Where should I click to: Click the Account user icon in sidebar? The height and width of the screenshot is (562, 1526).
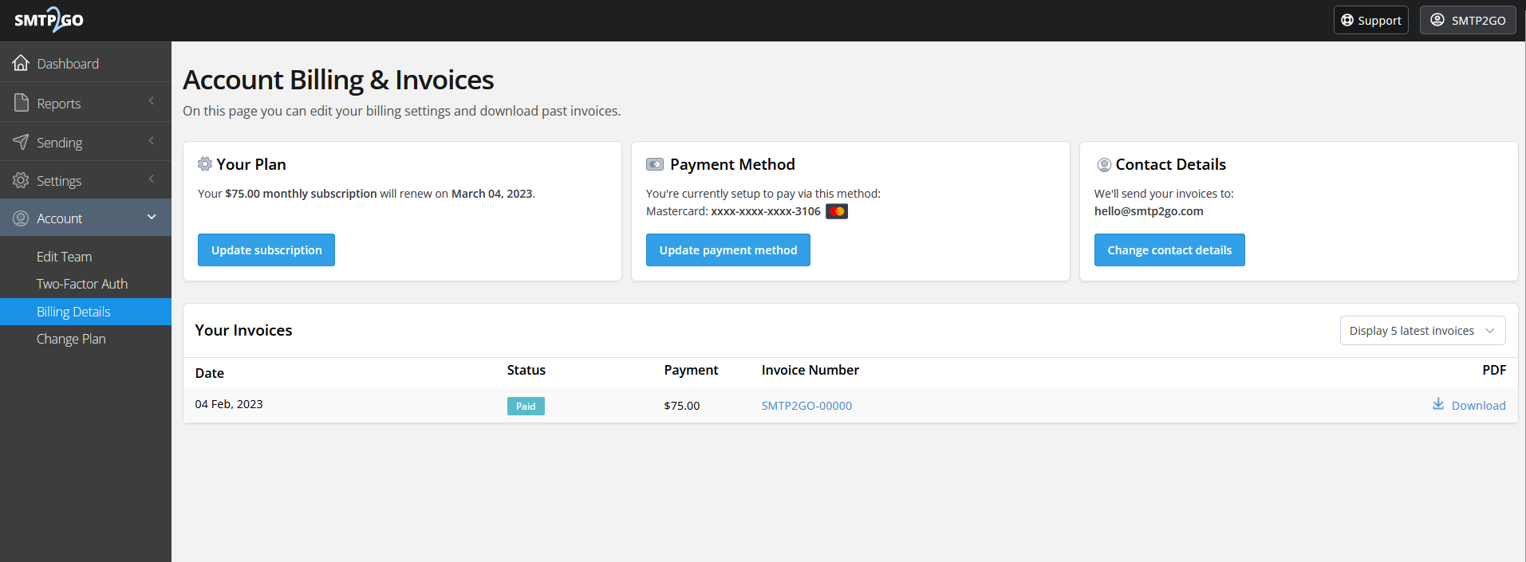21,218
